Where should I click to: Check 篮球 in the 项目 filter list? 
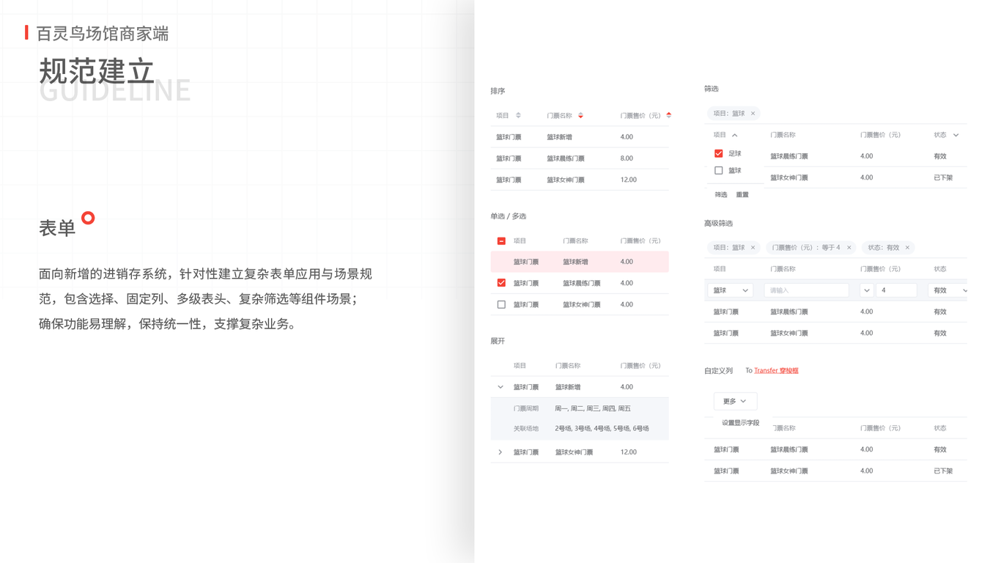[x=719, y=171]
